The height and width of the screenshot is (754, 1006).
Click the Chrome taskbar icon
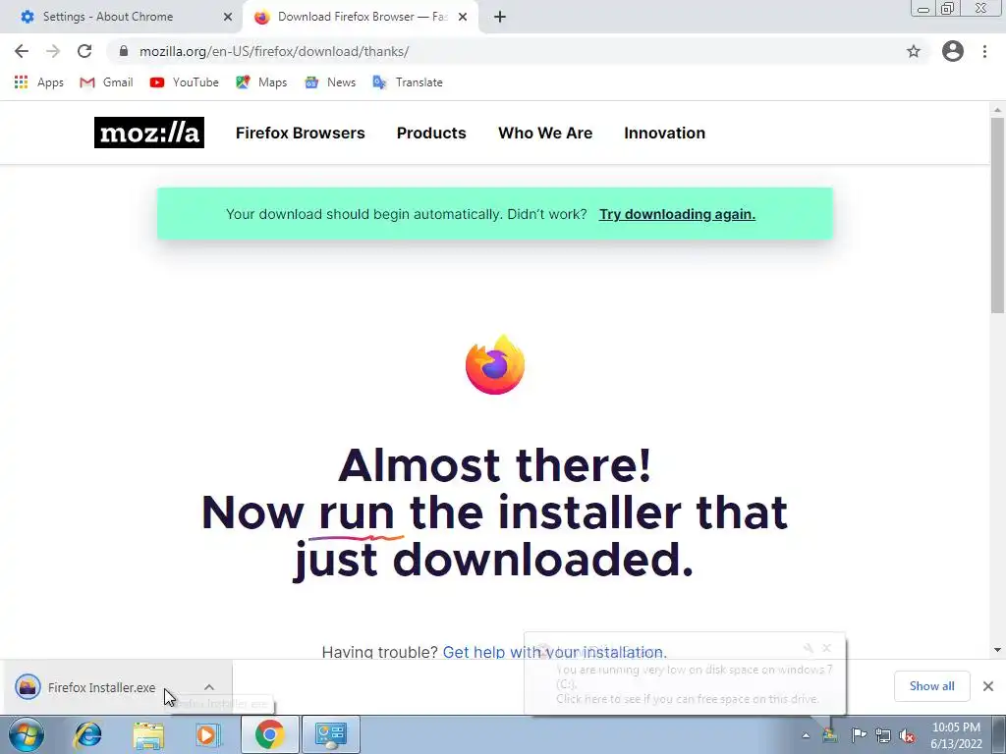pos(269,734)
